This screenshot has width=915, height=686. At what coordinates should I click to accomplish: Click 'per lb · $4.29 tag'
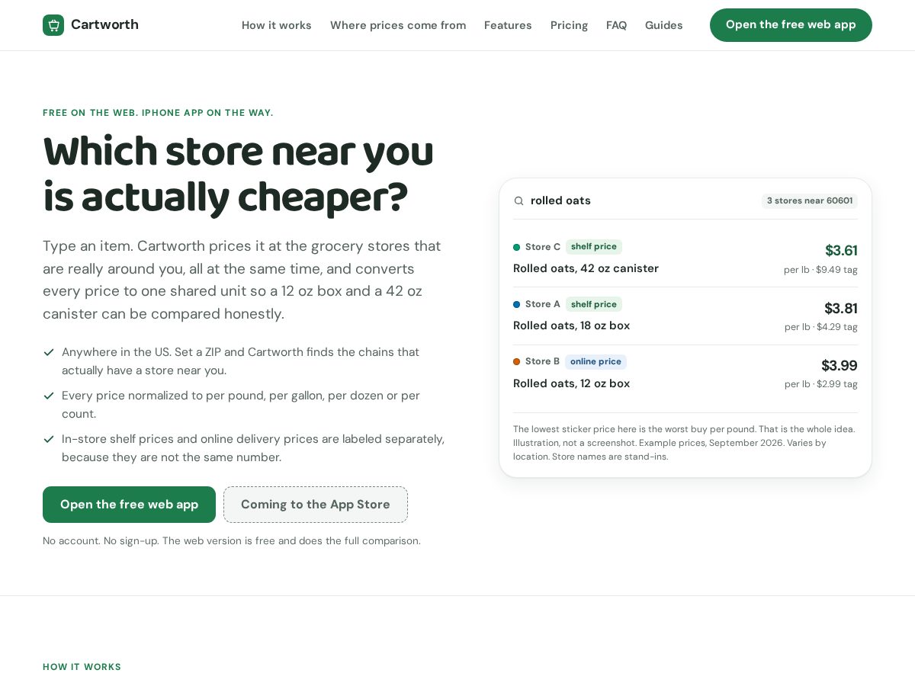pyautogui.click(x=821, y=327)
